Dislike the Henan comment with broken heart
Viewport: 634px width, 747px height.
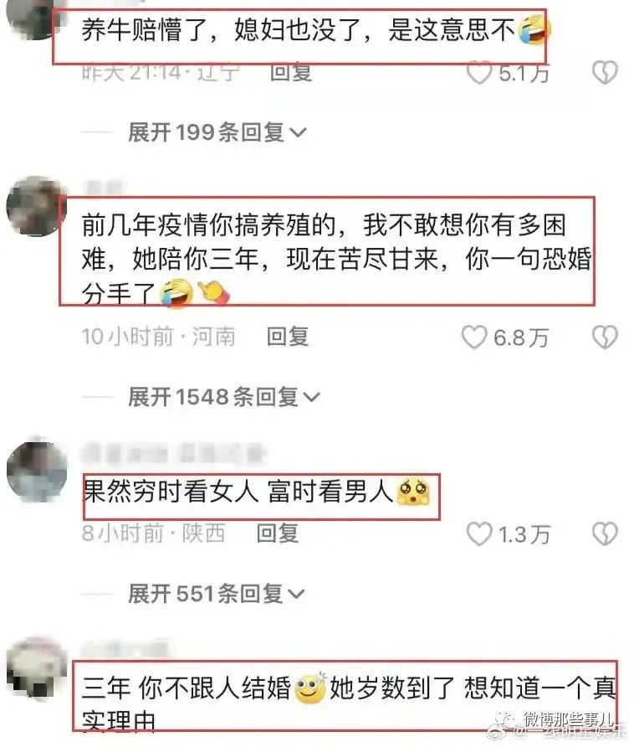pyautogui.click(x=605, y=337)
